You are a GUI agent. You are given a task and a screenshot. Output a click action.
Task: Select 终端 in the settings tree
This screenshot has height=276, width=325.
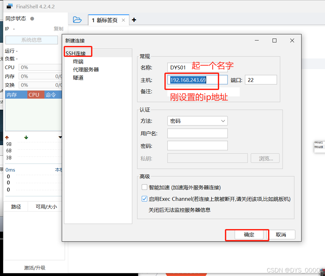[78, 61]
